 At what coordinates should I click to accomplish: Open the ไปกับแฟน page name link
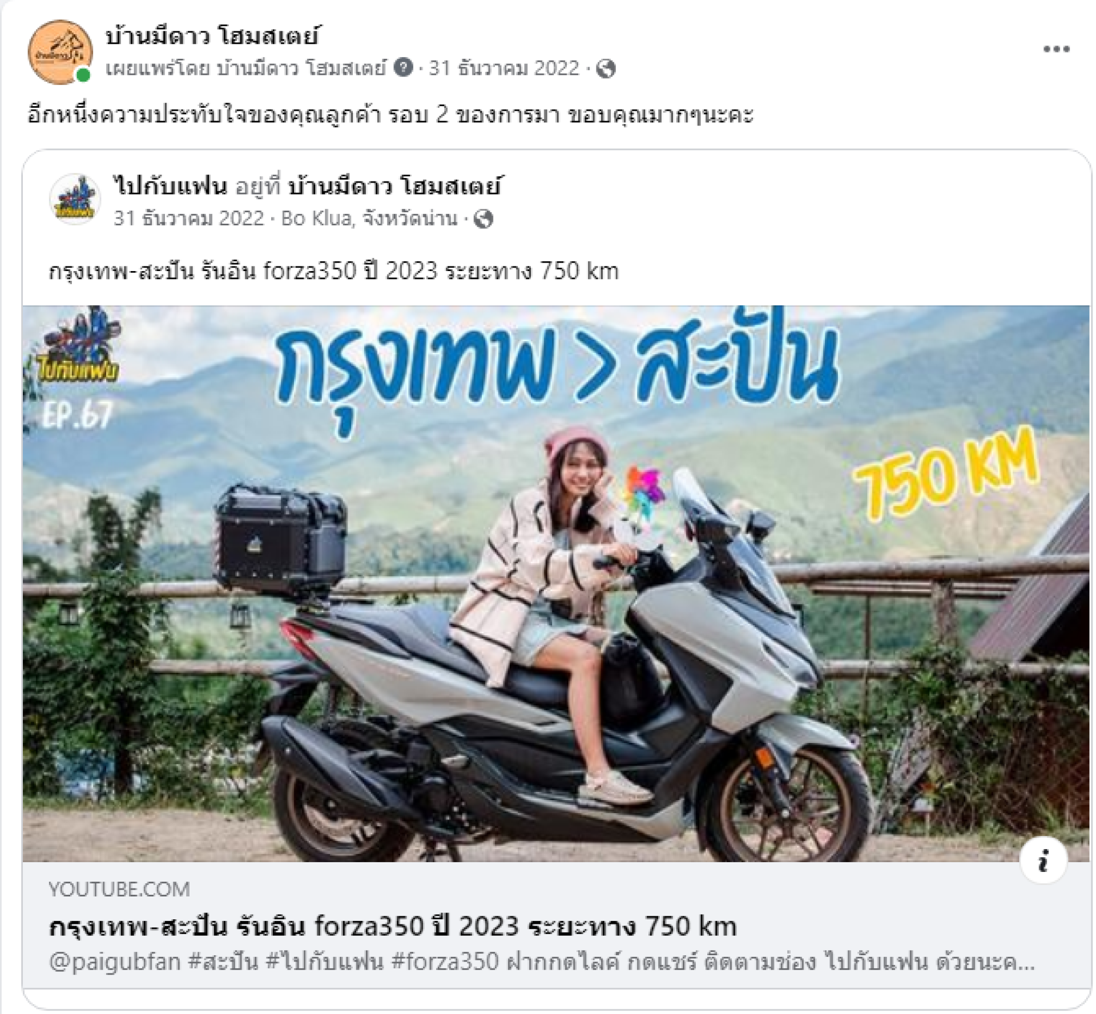click(170, 186)
